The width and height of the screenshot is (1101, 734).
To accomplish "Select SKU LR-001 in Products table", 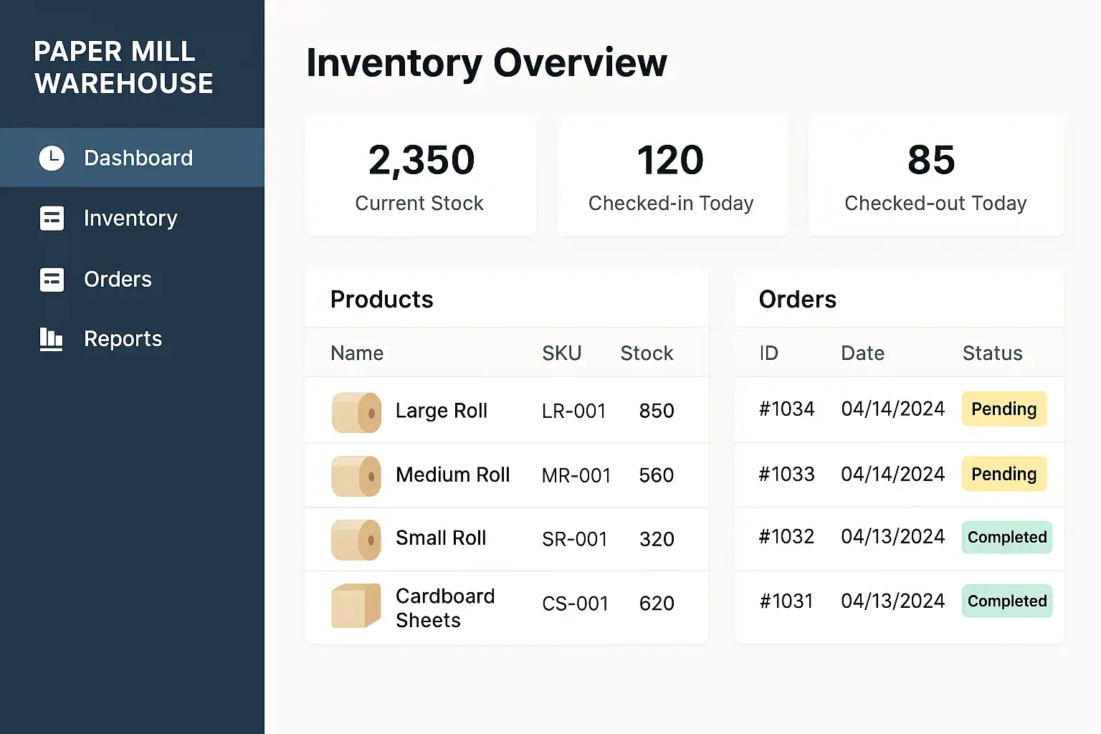I will [x=574, y=411].
